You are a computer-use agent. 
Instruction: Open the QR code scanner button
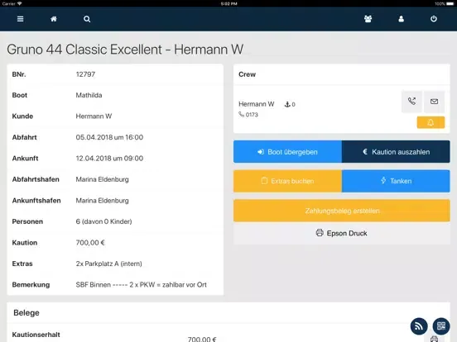(441, 326)
